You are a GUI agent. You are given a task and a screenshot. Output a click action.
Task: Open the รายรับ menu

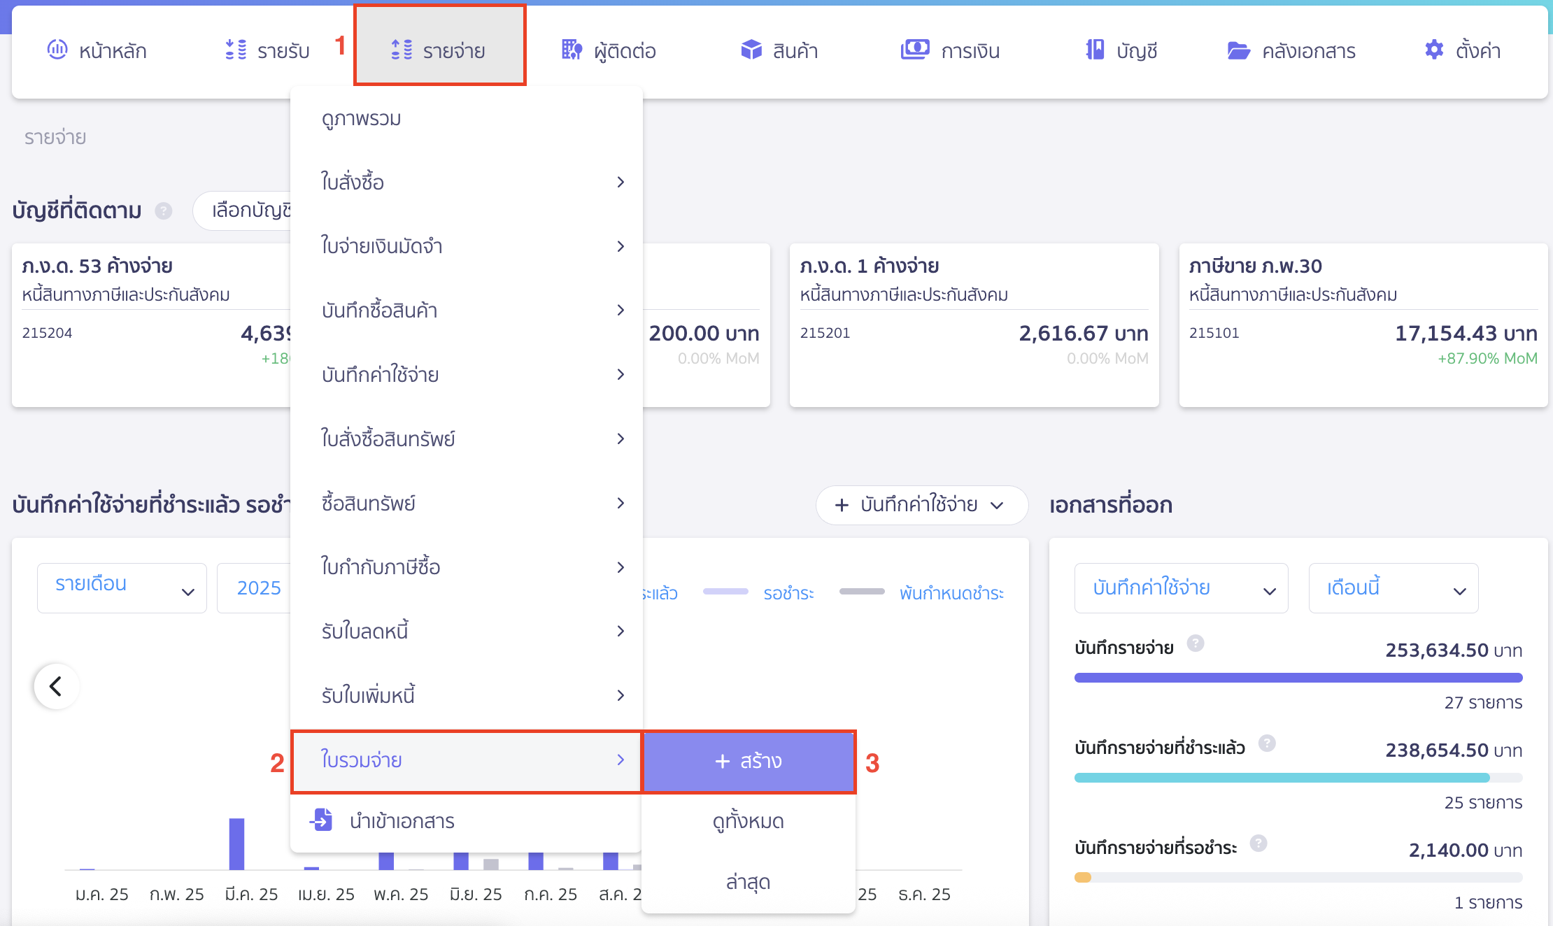click(268, 50)
